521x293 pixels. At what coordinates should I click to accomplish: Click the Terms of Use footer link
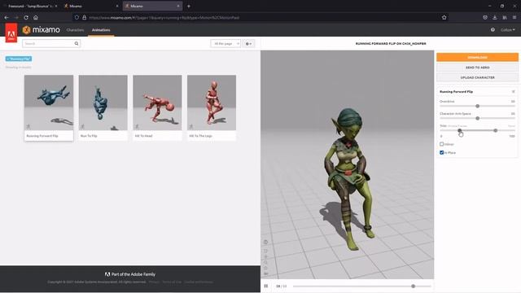172,282
